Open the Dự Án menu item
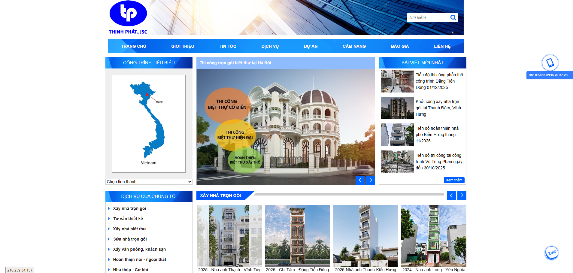The width and height of the screenshot is (573, 273). (311, 46)
